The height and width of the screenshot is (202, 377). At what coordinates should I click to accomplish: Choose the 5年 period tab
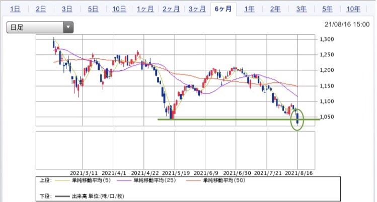[327, 9]
